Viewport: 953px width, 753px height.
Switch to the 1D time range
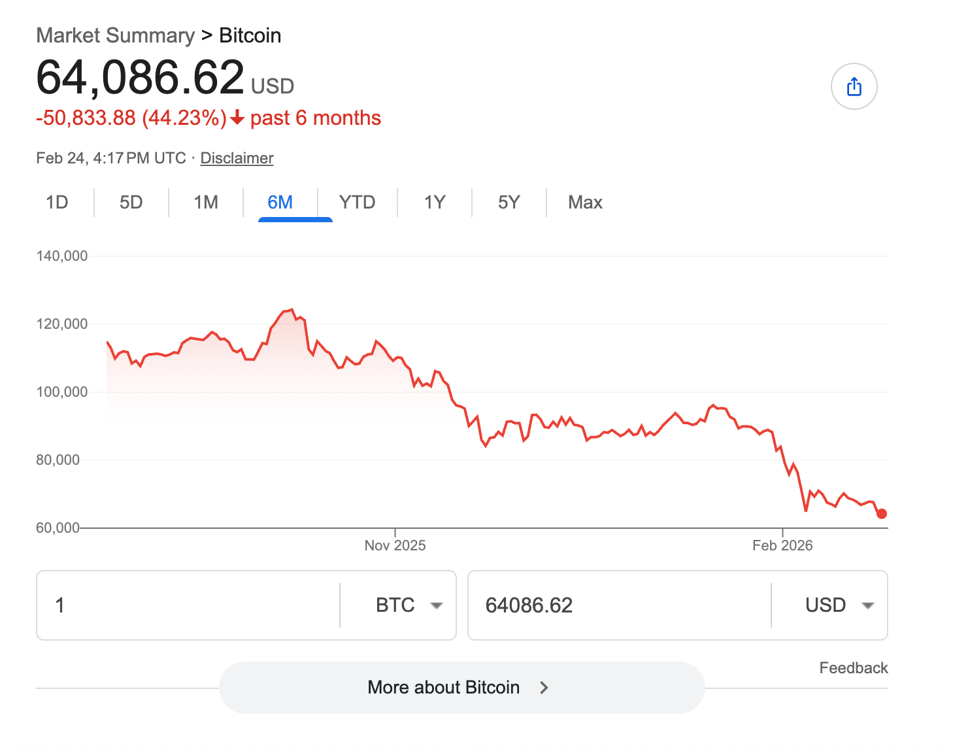coord(57,203)
